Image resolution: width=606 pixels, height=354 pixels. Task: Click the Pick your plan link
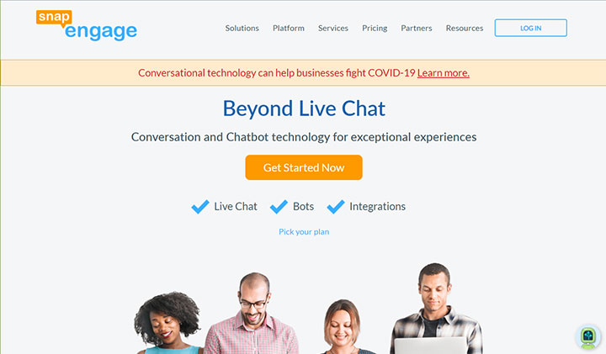coord(304,231)
